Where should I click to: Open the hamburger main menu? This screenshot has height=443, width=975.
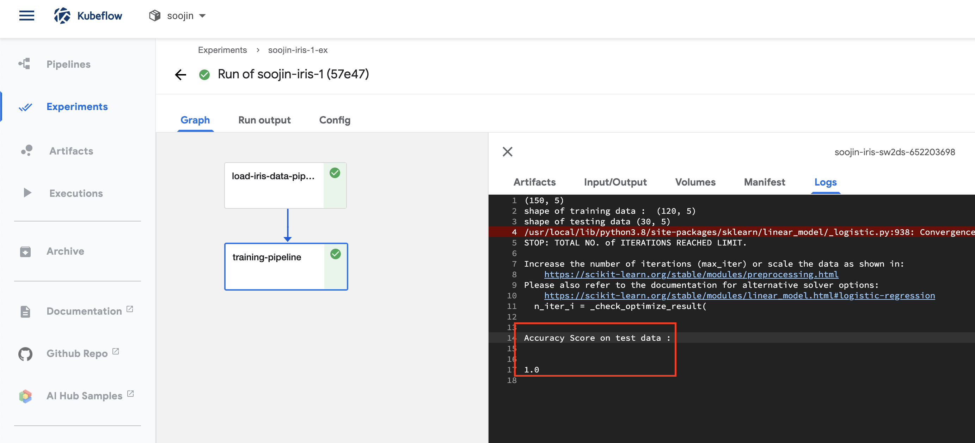[x=26, y=16]
